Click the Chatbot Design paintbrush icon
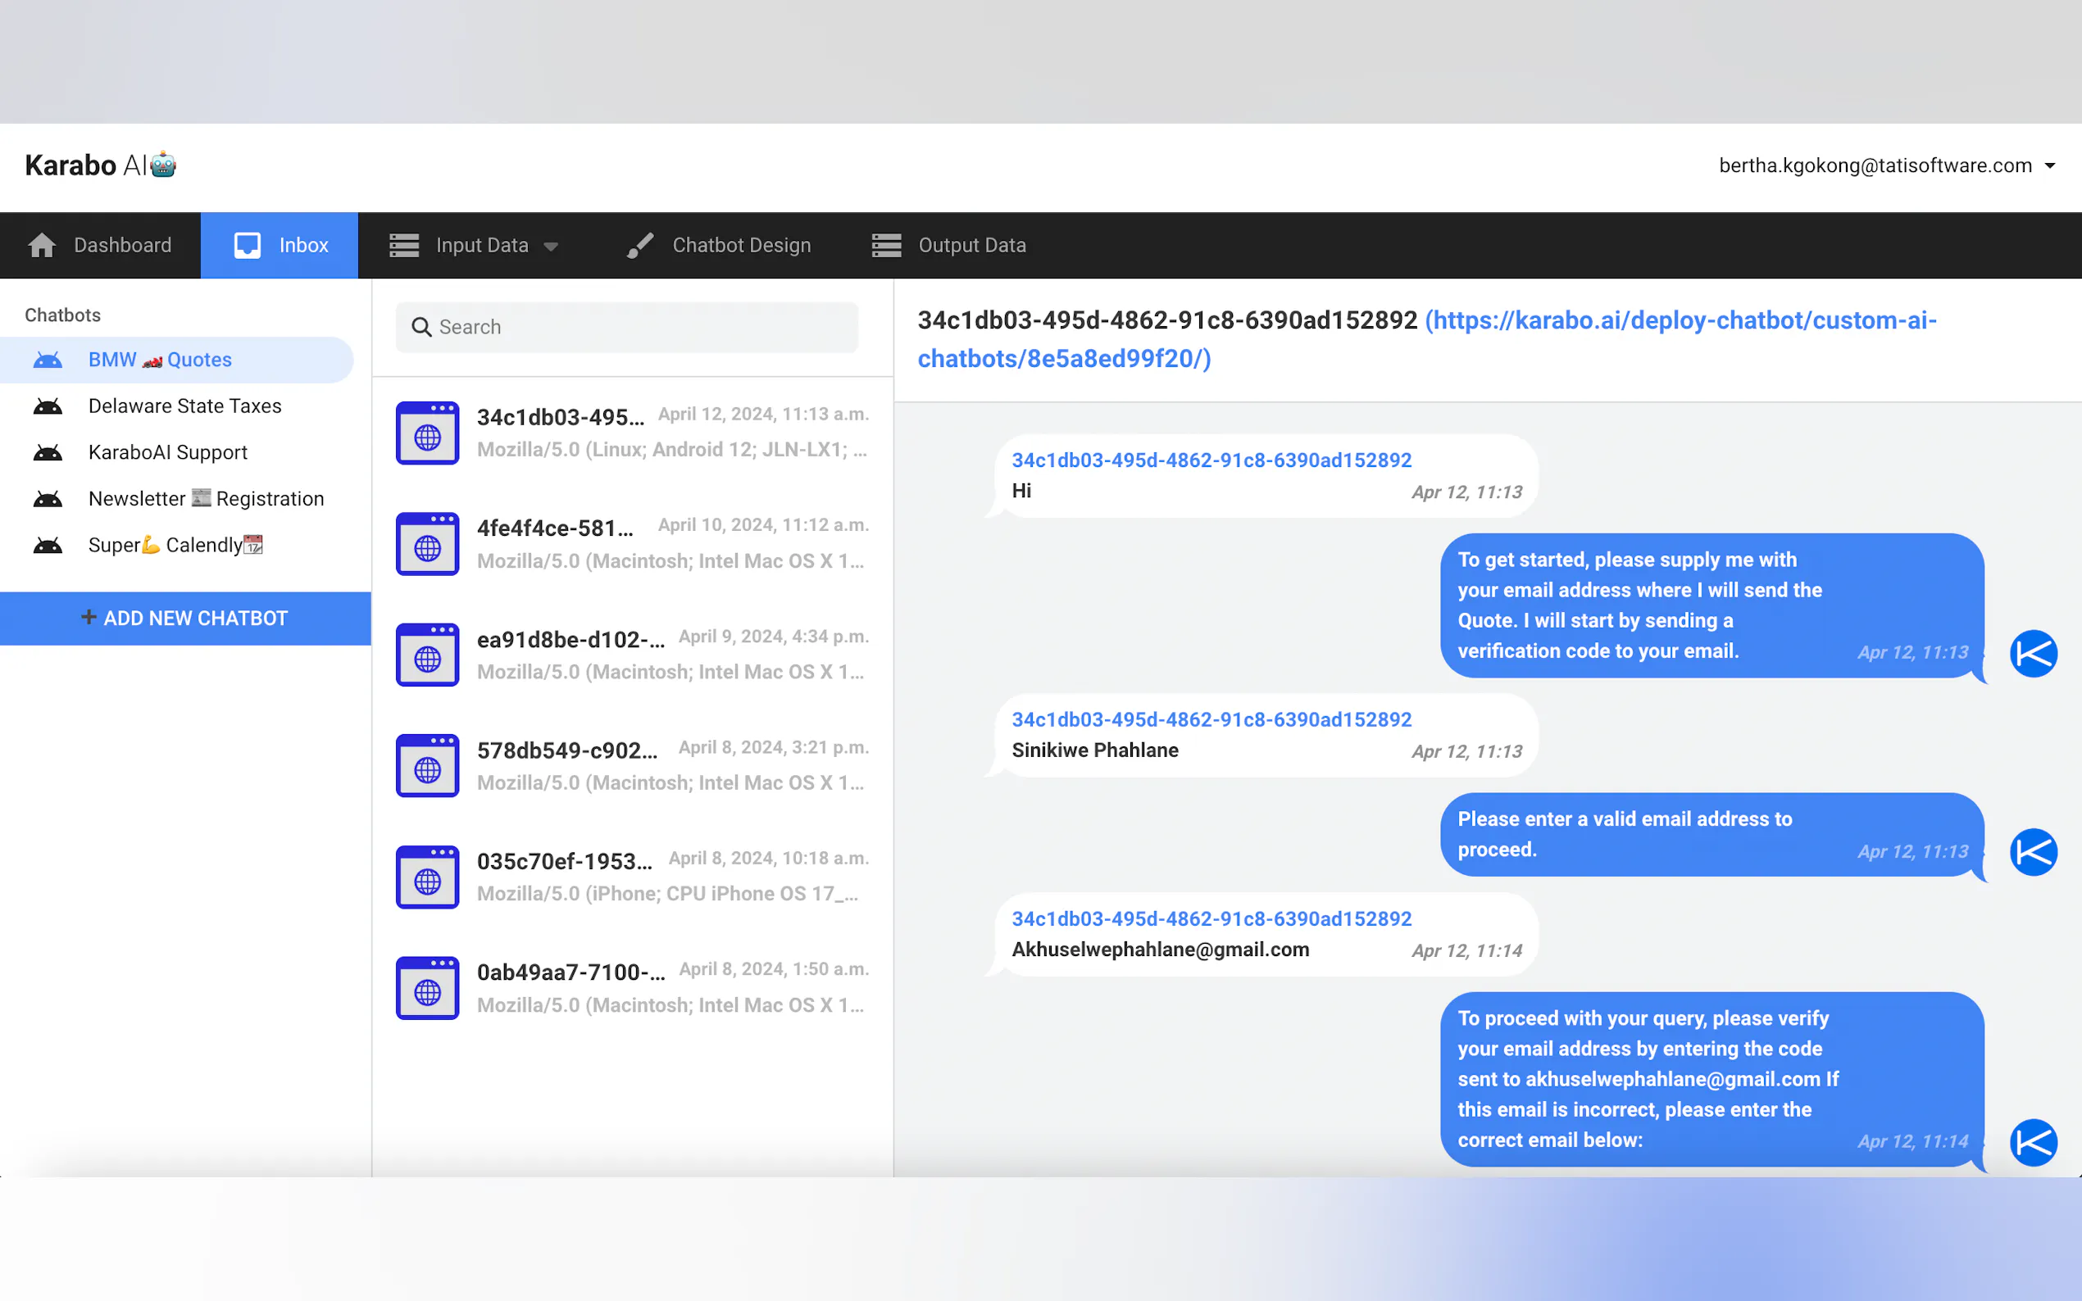 click(x=639, y=245)
